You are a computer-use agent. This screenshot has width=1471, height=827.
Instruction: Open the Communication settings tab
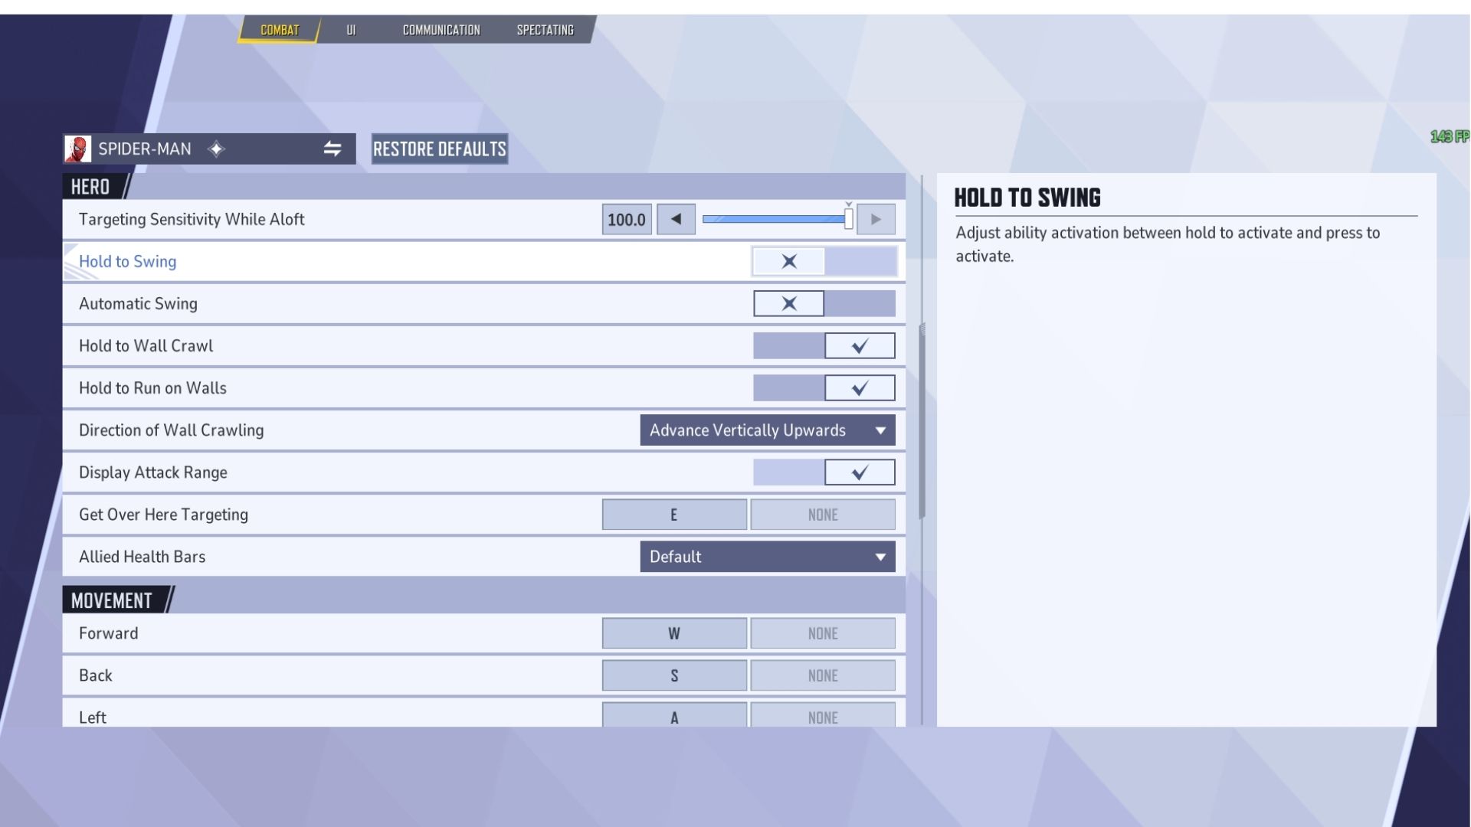[x=441, y=30]
